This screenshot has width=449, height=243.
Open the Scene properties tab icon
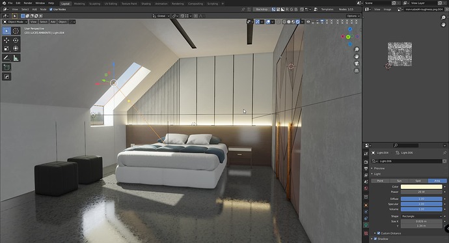click(x=366, y=182)
